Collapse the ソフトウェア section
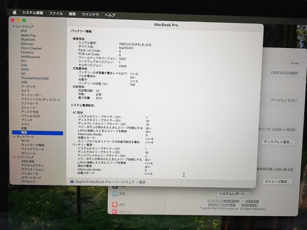 (x=14, y=157)
